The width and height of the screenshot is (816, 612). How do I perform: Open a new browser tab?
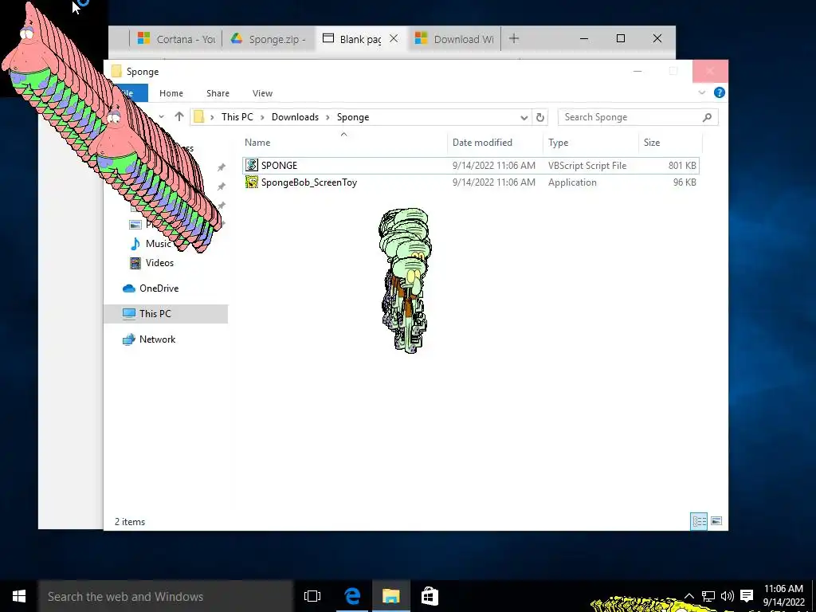pyautogui.click(x=514, y=38)
